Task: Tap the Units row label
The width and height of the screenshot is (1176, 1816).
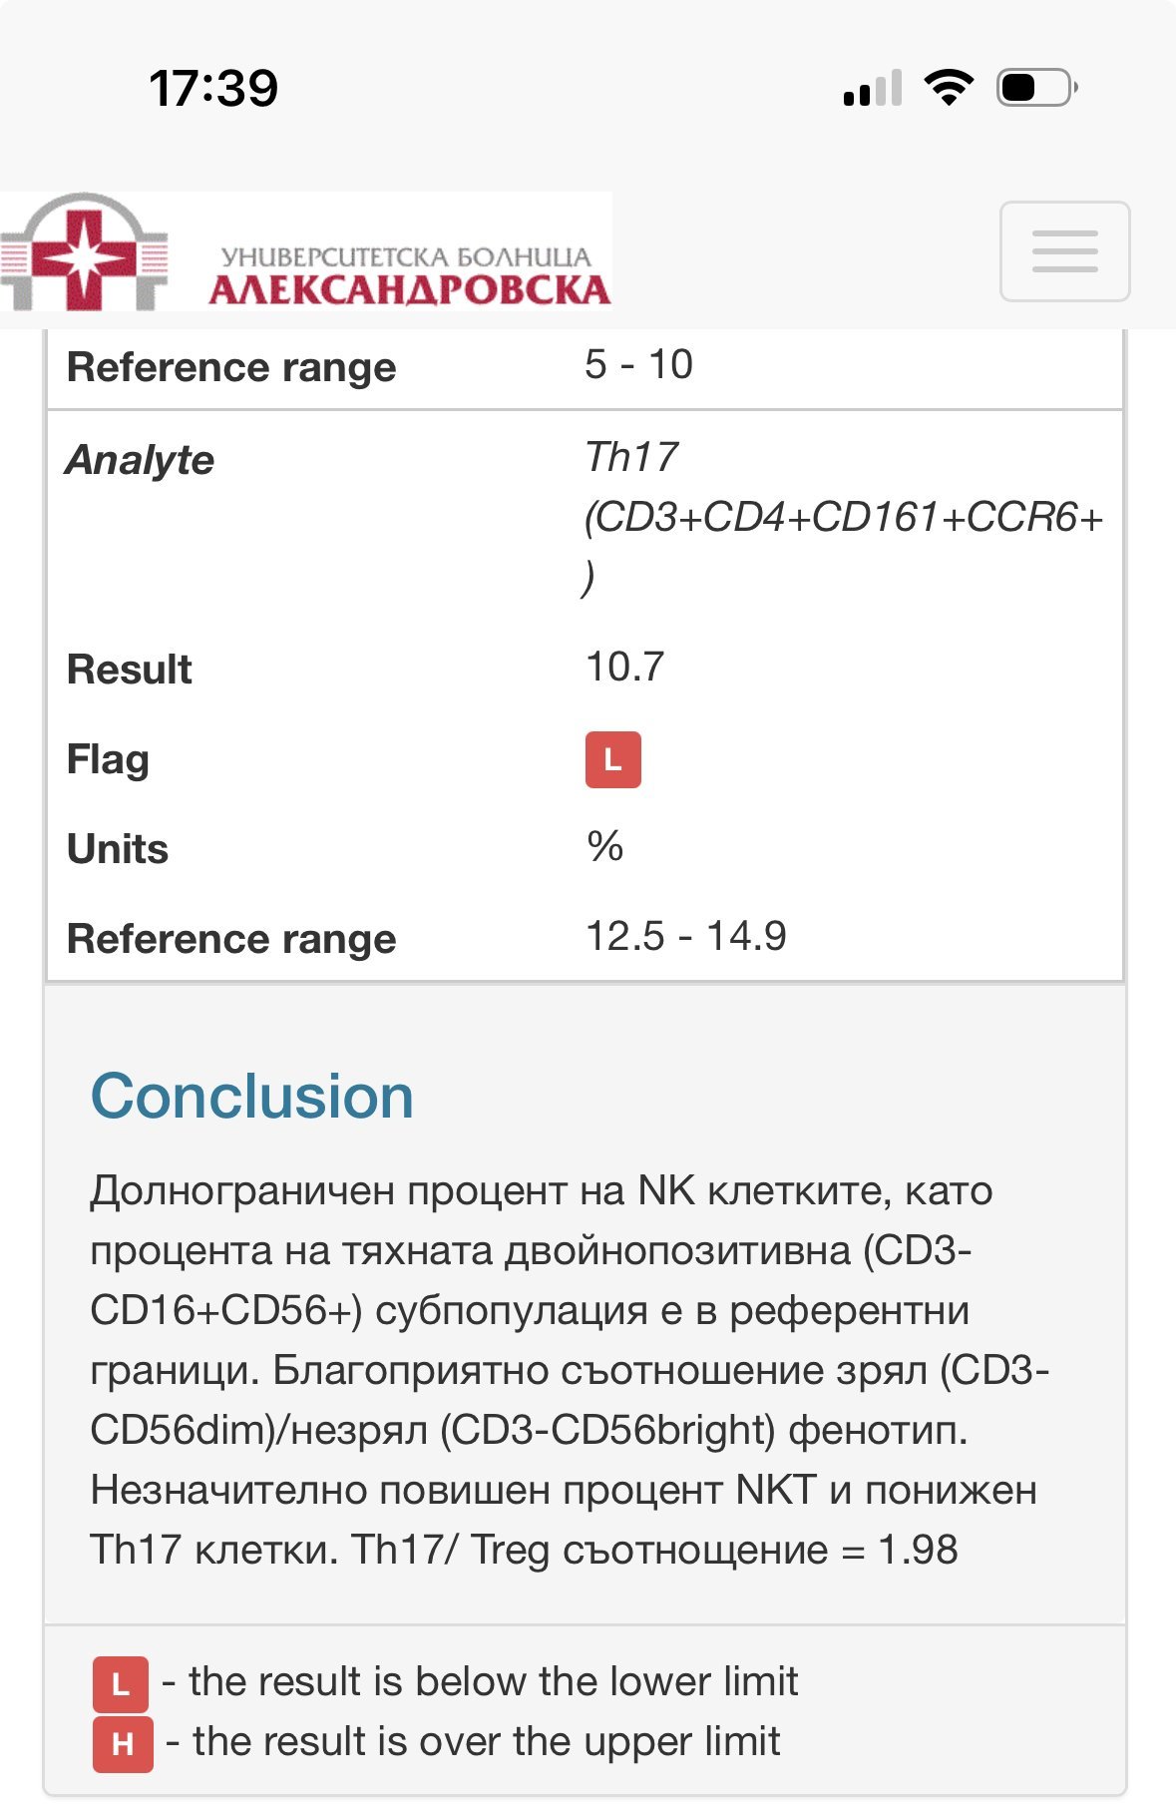Action: (118, 849)
